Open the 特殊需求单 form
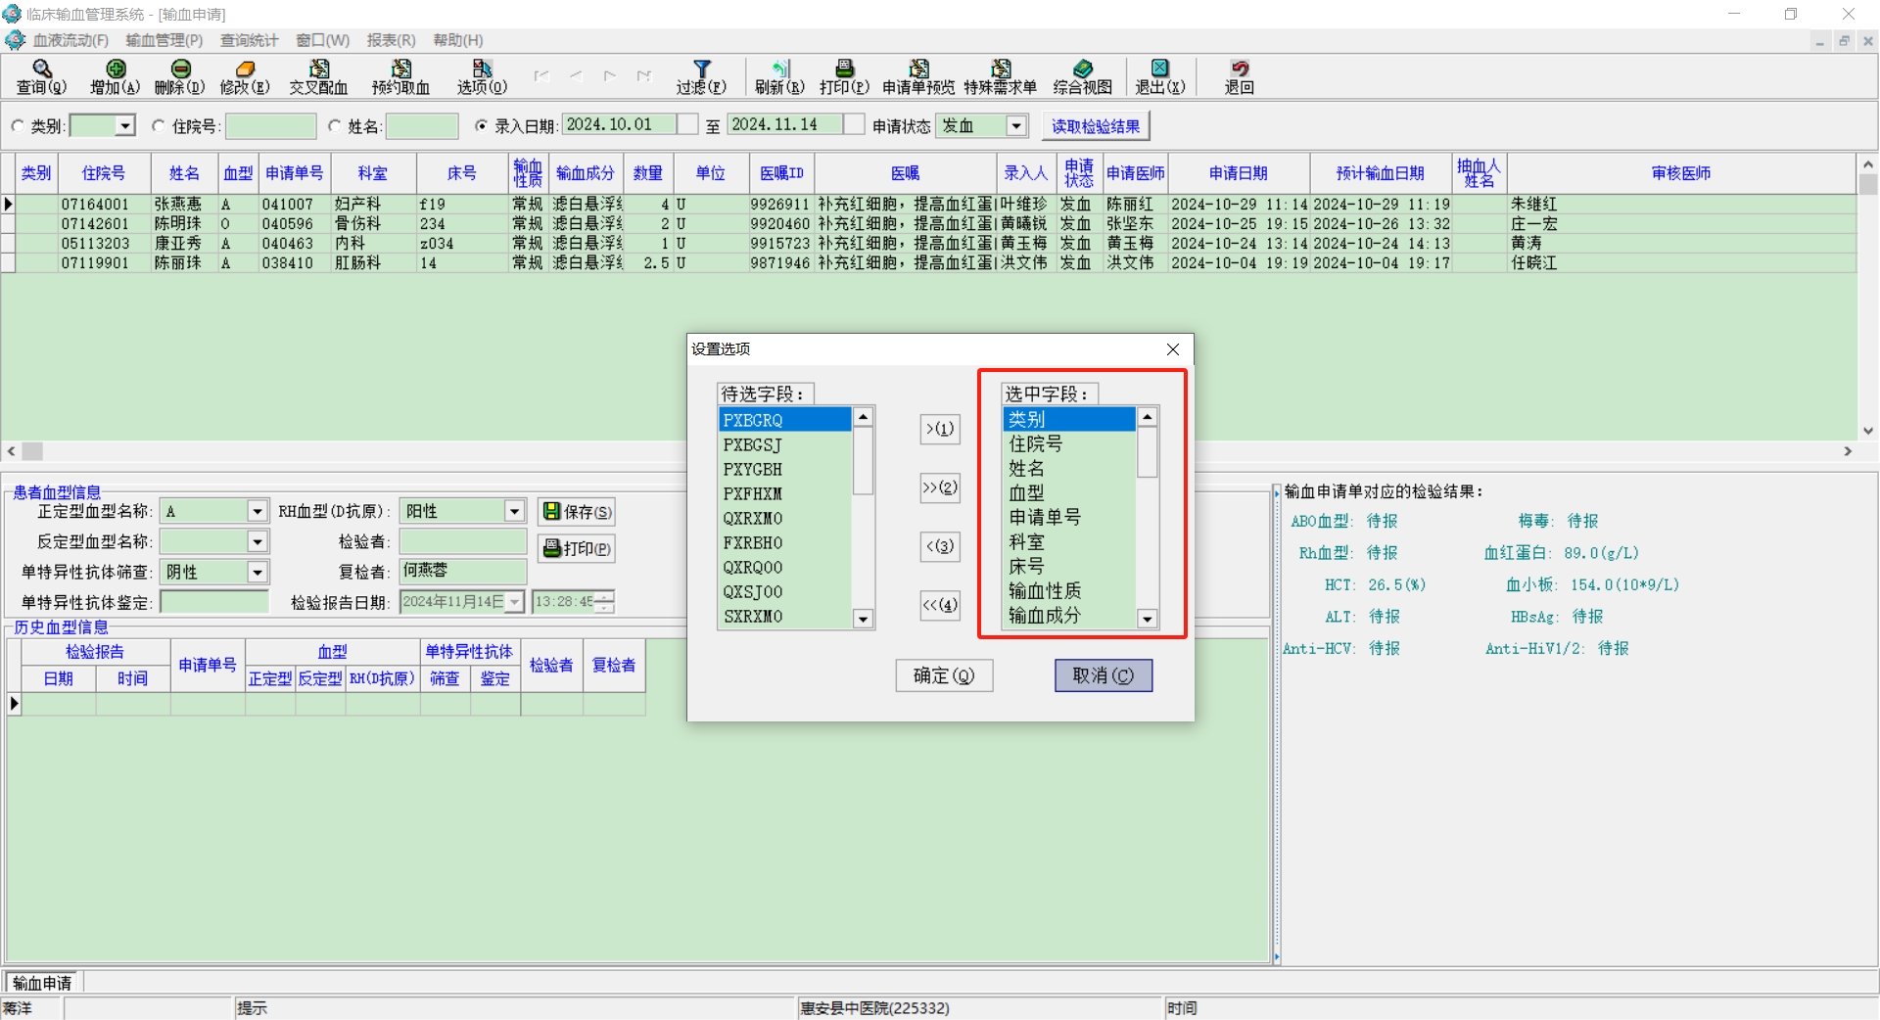The width and height of the screenshot is (1880, 1020). click(x=1001, y=76)
